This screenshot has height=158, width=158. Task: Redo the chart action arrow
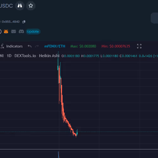click(x=37, y=46)
